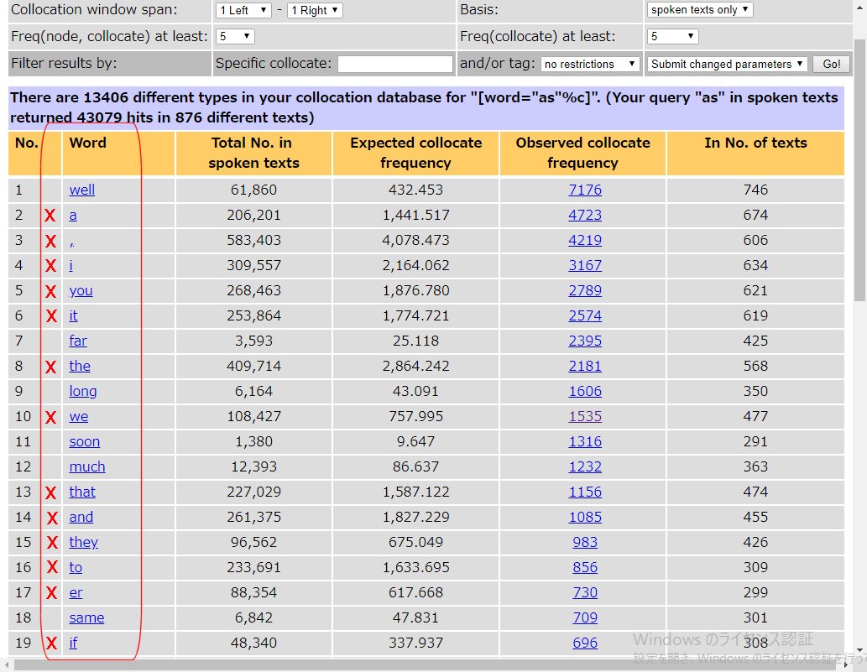Screen dimensions: 867x672
Task: Click the red X next to 'the'
Action: [x=50, y=367]
